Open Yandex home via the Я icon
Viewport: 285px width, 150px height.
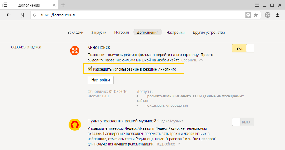pyautogui.click(x=22, y=15)
